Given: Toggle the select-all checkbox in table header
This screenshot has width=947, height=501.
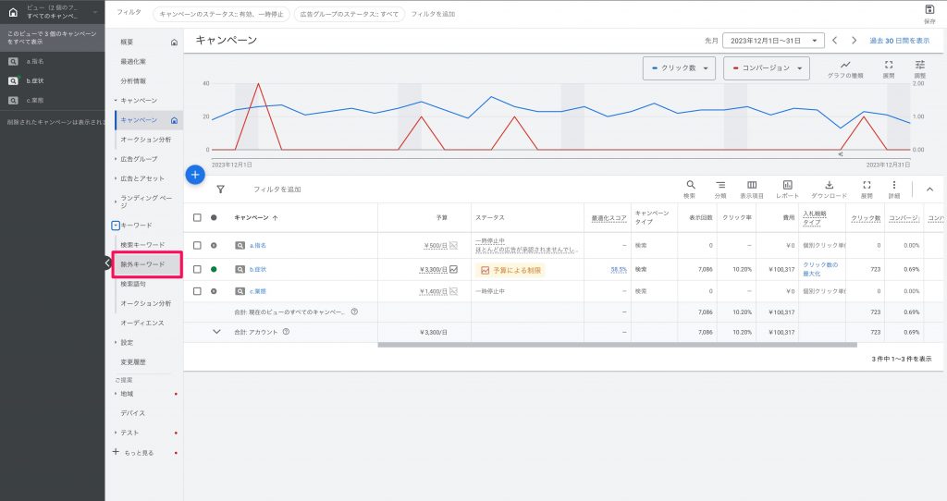Looking at the screenshot, I should point(197,217).
